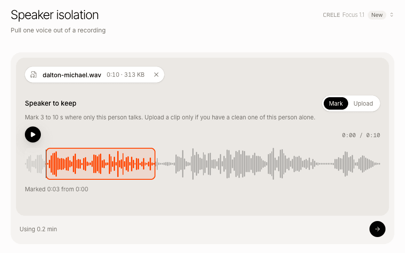Click the unmarked gray waveform

click(x=269, y=164)
